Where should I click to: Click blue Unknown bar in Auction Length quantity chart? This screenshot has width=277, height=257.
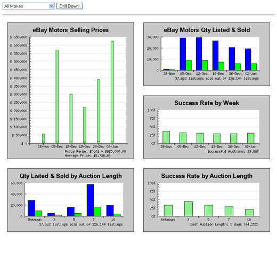point(31,208)
